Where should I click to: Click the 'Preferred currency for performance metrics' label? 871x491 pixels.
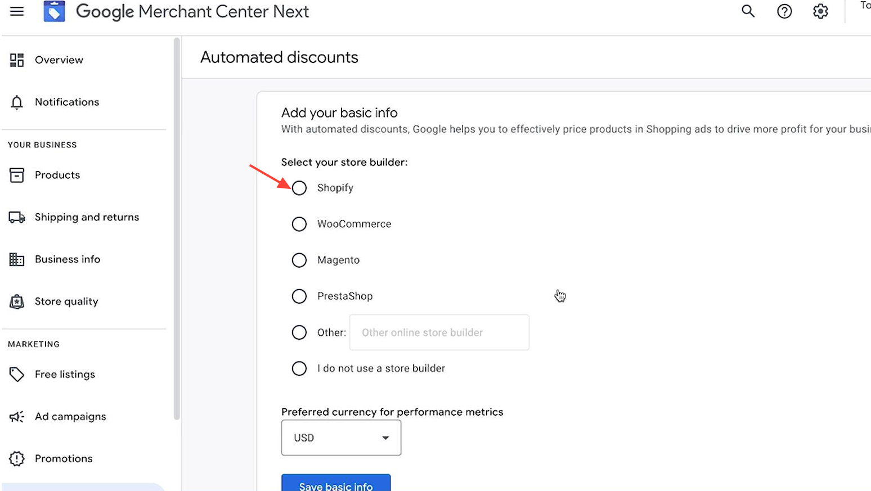tap(392, 412)
